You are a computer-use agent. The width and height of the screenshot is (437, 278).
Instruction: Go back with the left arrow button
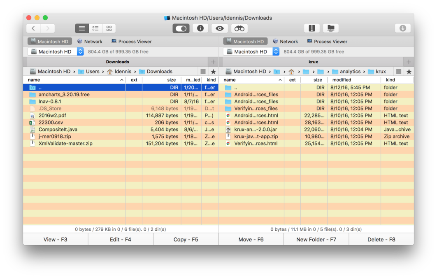pyautogui.click(x=33, y=28)
